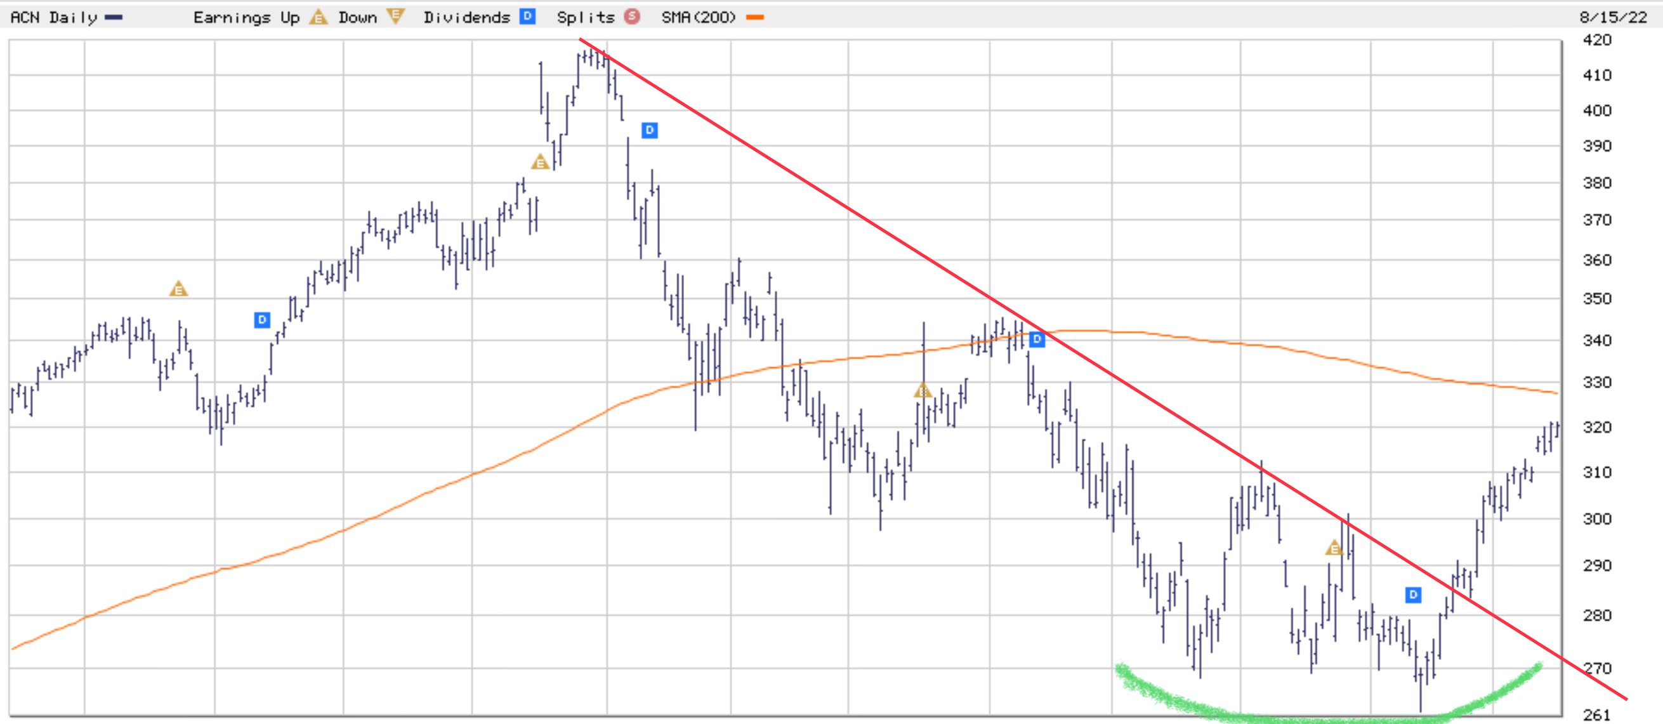Viewport: 1663px width, 724px height.
Task: Click the dark blue ACN Daily line swatch
Action: [x=114, y=17]
